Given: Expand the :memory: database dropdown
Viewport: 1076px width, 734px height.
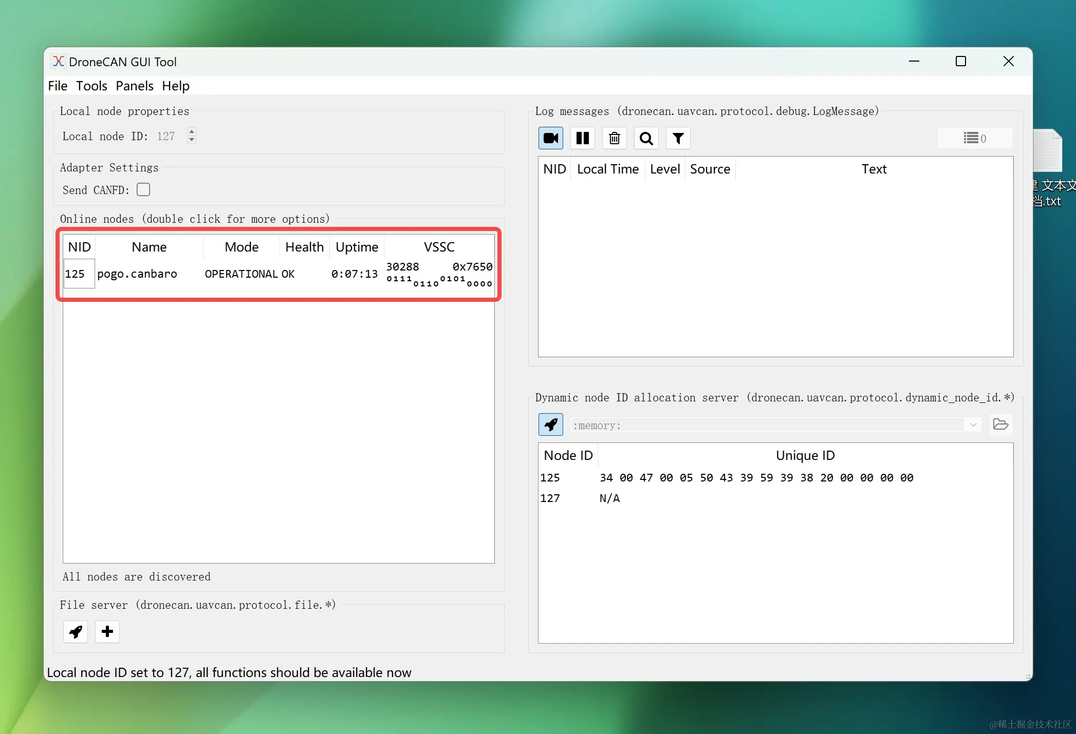Looking at the screenshot, I should (973, 425).
